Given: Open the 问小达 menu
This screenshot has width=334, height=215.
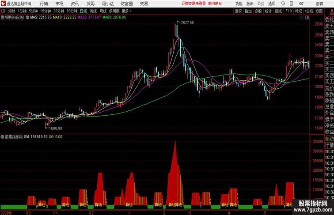Looking at the screenshot, I should pos(107,4).
